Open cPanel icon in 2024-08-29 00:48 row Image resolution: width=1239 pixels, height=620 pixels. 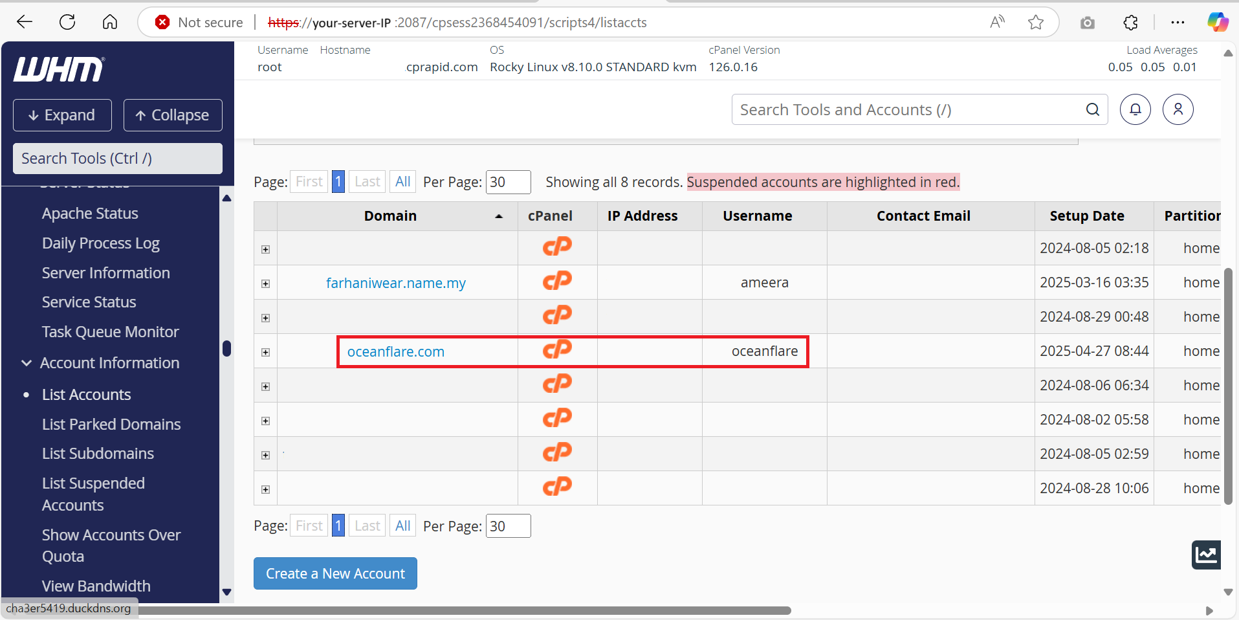tap(557, 315)
